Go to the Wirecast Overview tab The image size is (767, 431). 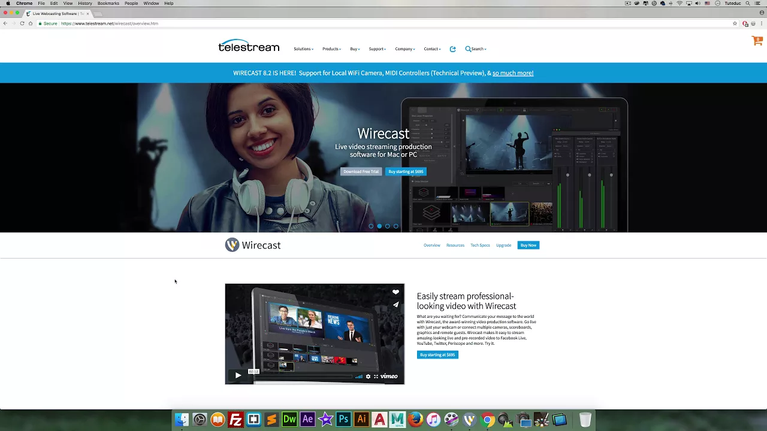pos(432,245)
